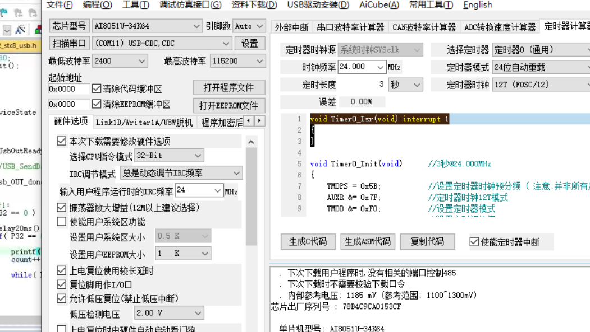Image resolution: width=590 pixels, height=332 pixels.
Task: Click the 扫描串口 button
Action: pyautogui.click(x=69, y=43)
